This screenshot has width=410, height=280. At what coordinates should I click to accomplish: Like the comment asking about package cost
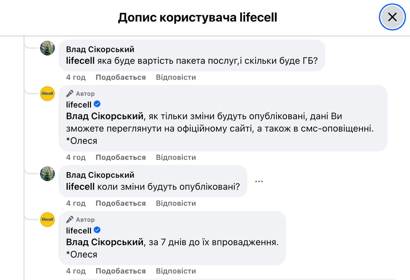point(120,77)
